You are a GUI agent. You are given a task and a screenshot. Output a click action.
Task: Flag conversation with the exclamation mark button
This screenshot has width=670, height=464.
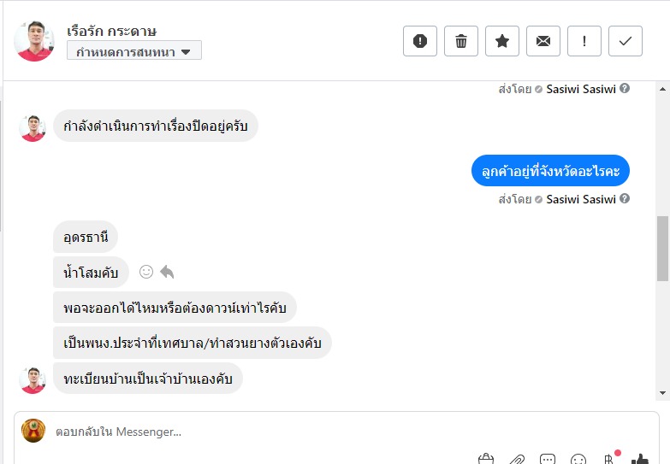(x=584, y=41)
